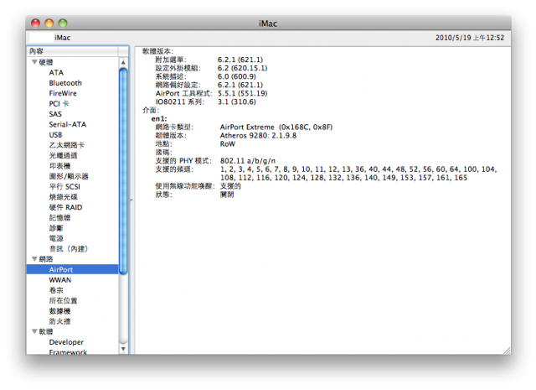The image size is (536, 390).
Task: Click the 內容 column header
Action: click(x=73, y=51)
